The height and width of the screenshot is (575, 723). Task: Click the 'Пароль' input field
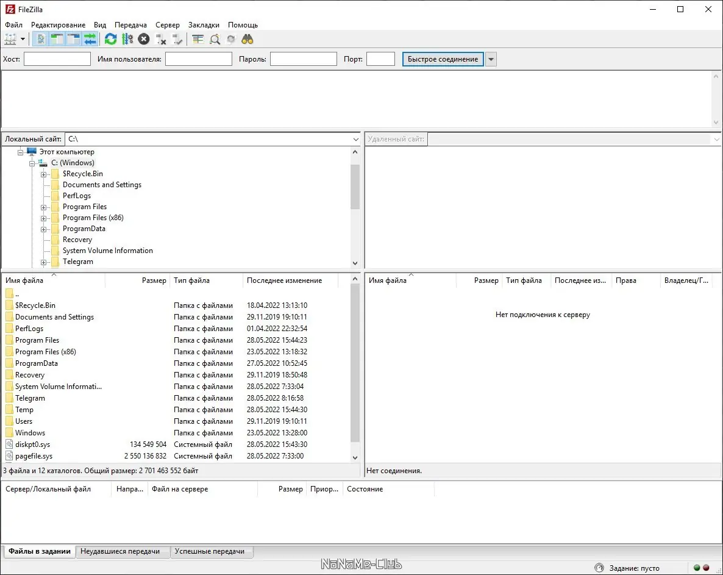pyautogui.click(x=304, y=59)
